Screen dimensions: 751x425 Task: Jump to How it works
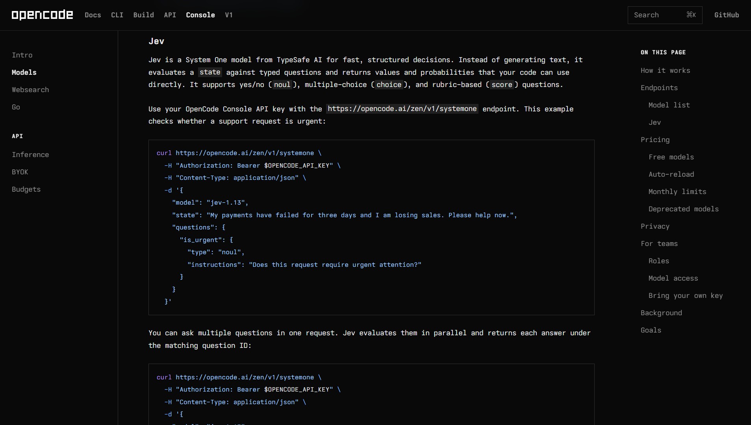[665, 70]
